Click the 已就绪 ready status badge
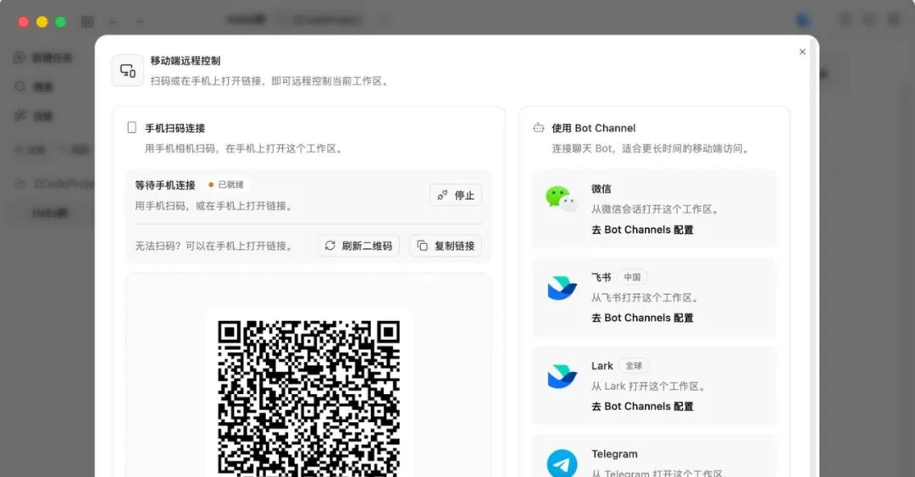Image resolution: width=915 pixels, height=477 pixels. [226, 185]
